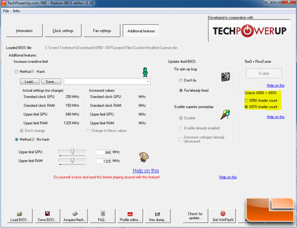Click the loaded BIOS file path text
Image resolution: width=297 pixels, height=228 pixels.
click(x=111, y=48)
